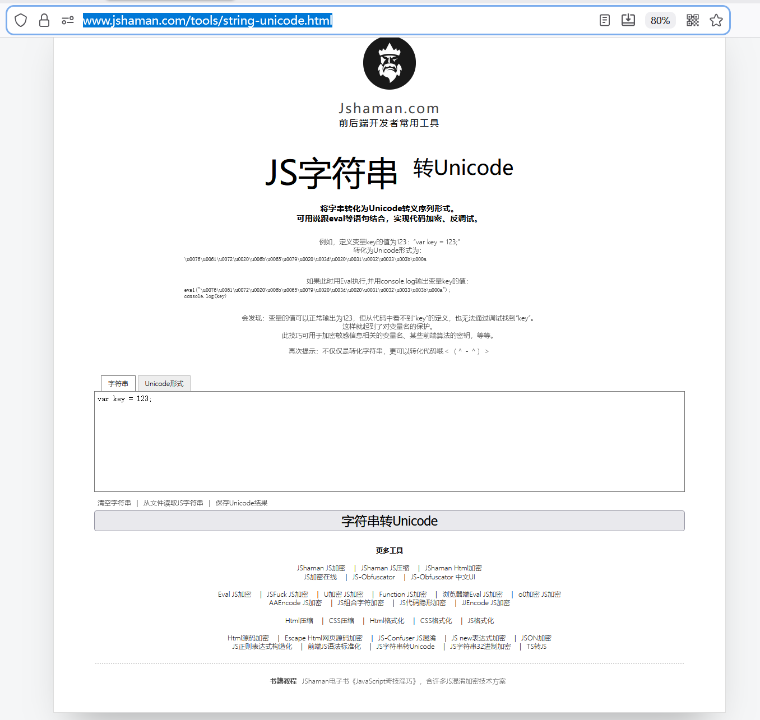Switch to the Unicode形式 tab
Screen dimensions: 760x720
click(164, 383)
